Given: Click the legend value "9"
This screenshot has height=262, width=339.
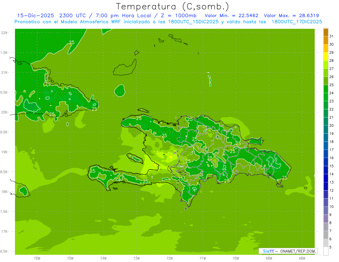Looking at the screenshot, I should pos(330,215).
